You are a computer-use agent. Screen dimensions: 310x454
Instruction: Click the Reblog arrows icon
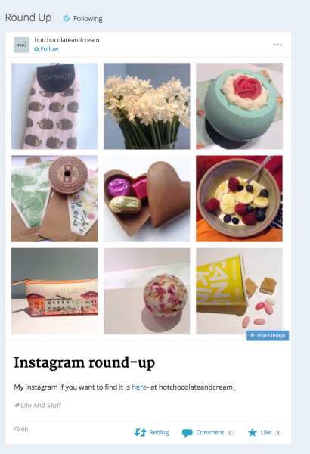click(141, 432)
